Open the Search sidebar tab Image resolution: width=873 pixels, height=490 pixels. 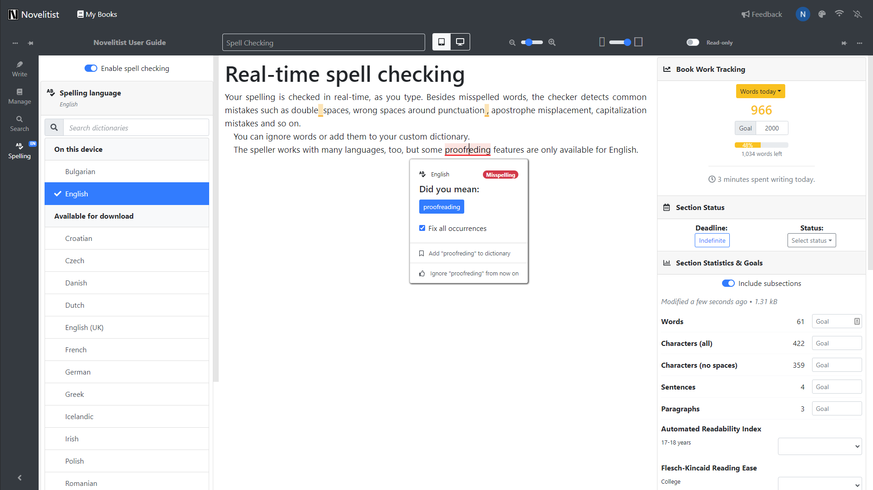[x=20, y=124]
